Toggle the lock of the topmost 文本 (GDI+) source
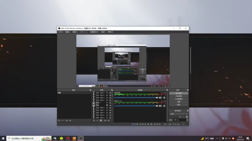The width and height of the screenshot is (252, 141). pos(110,93)
